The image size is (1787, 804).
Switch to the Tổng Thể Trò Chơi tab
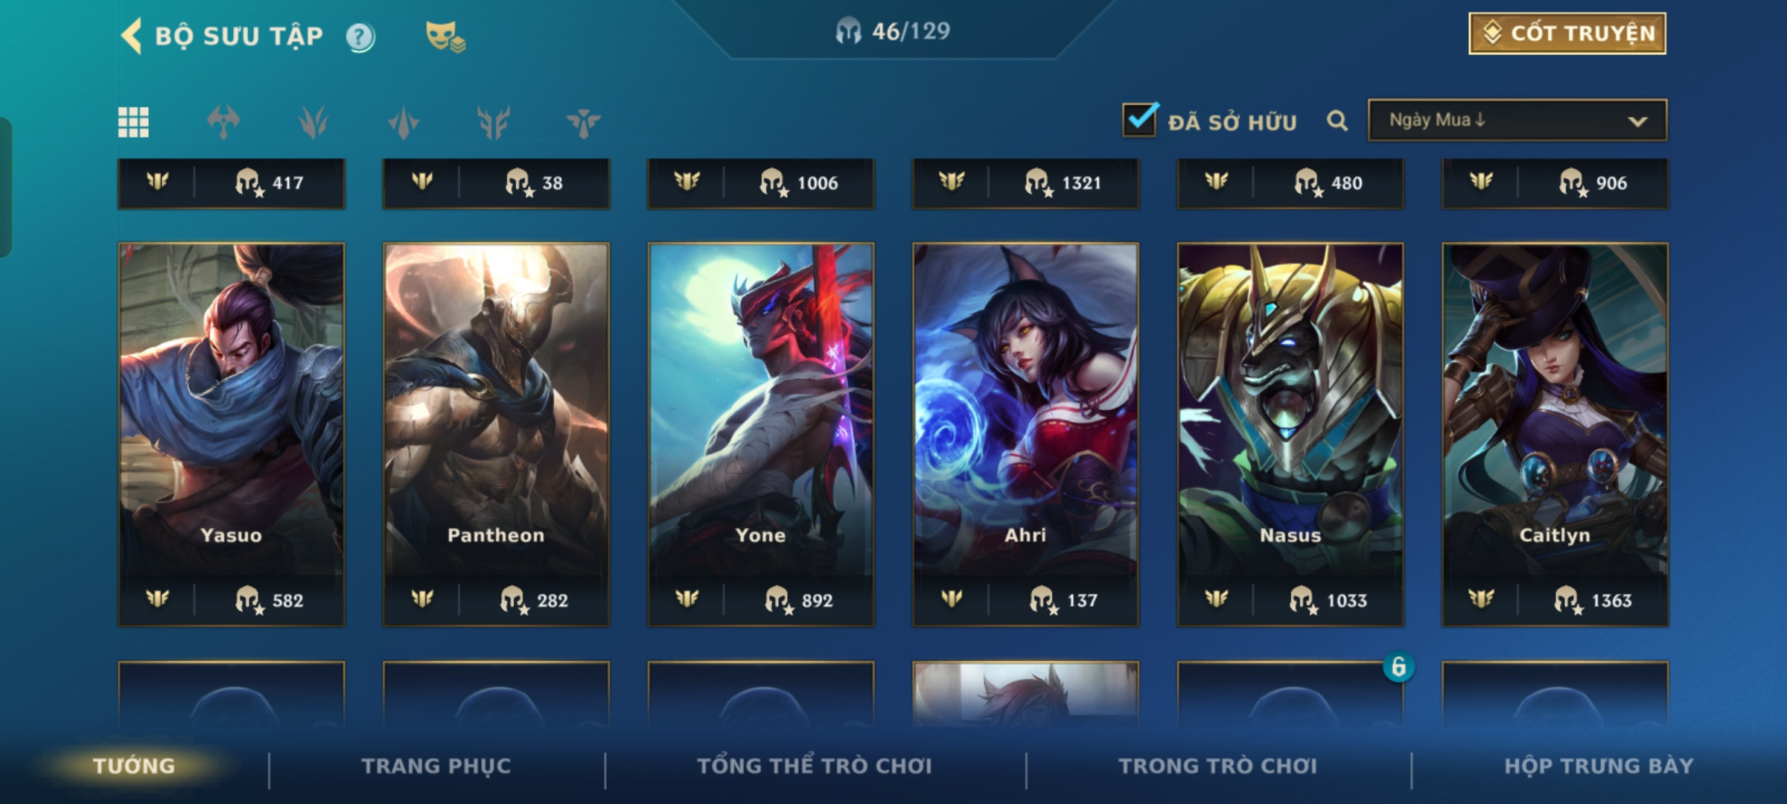click(x=815, y=766)
